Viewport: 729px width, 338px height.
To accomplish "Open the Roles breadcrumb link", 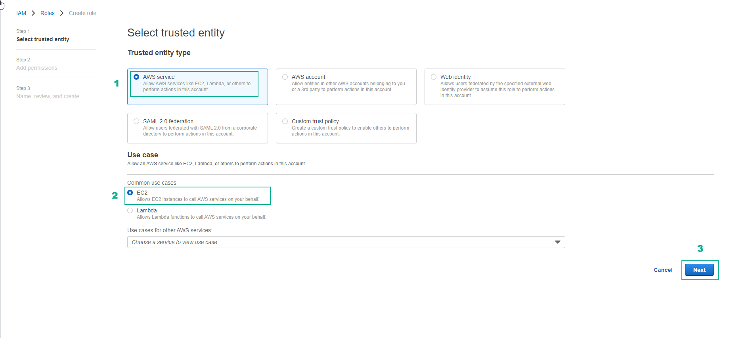I will [48, 13].
